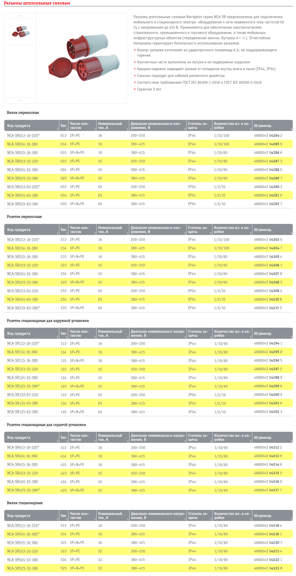This screenshot has width=296, height=576.
Task: Sort hidden-install sockets table by Число контактов
Action: pyautogui.click(x=82, y=438)
